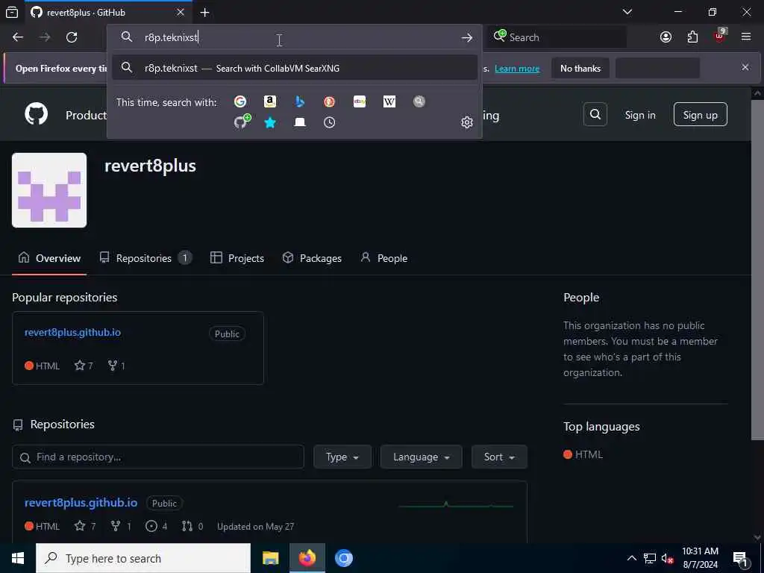Show hidden system tray icons
Screen dimensions: 764x573
pyautogui.click(x=631, y=558)
